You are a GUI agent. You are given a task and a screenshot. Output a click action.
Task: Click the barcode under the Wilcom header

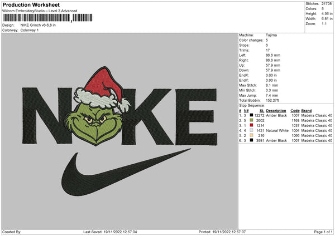pos(47,18)
